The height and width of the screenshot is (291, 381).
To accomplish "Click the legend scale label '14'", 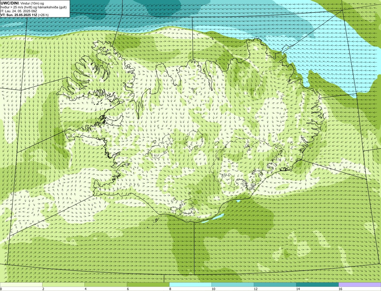I will [298, 289].
